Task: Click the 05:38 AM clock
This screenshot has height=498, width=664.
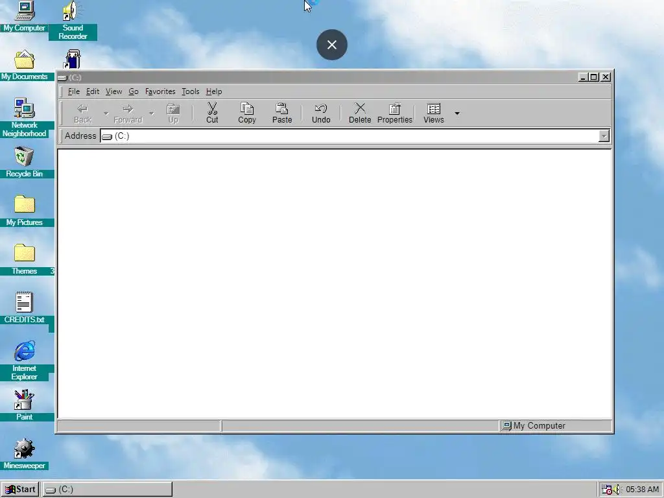Action: coord(642,490)
